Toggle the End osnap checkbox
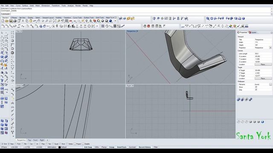Screen dimensions: 273x153 click(x=3, y=144)
